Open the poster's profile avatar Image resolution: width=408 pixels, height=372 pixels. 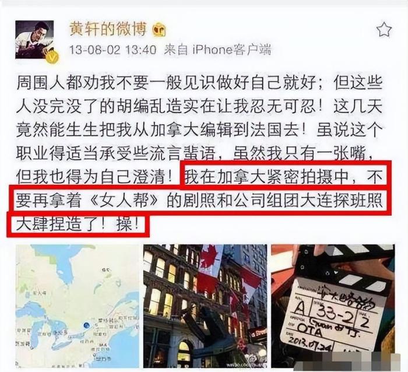click(x=34, y=40)
